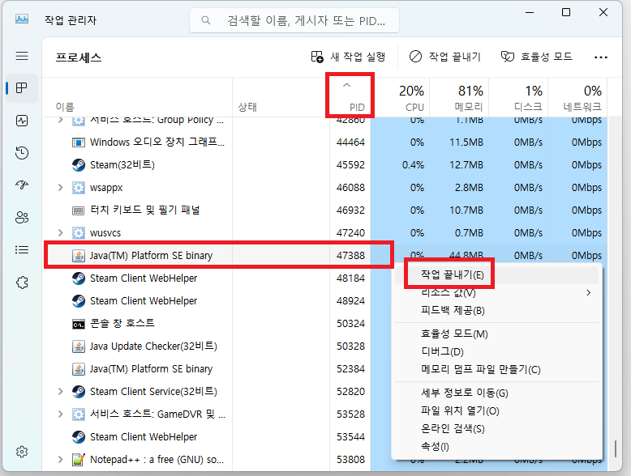Select the Processes sidebar icon
The height and width of the screenshot is (476, 631).
pyautogui.click(x=22, y=88)
